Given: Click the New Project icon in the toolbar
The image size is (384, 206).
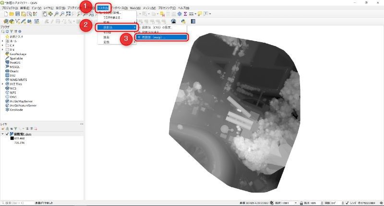Looking at the screenshot, I should 5,14.
